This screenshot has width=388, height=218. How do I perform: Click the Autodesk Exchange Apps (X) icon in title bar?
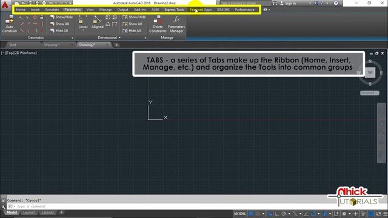coord(316,3)
